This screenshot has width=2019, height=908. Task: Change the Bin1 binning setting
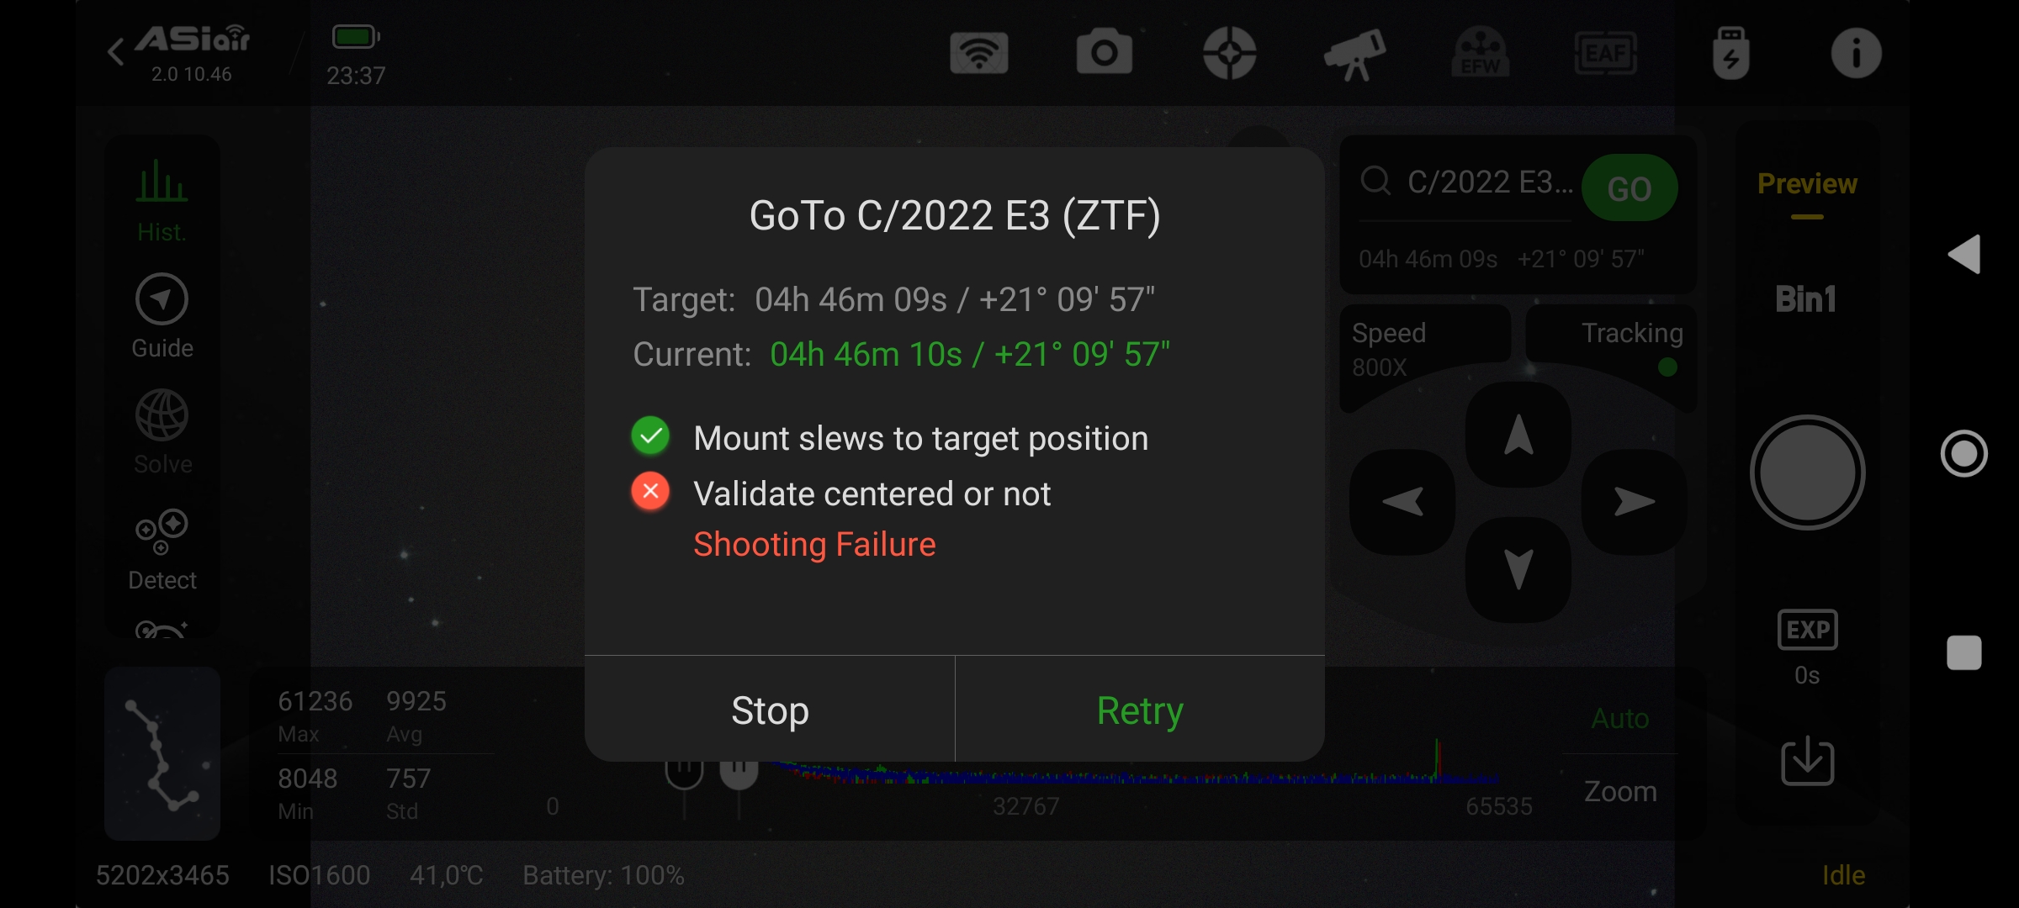click(1805, 299)
